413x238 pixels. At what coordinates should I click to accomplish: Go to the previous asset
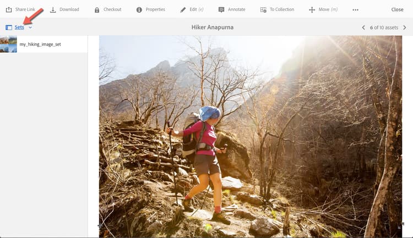click(363, 28)
